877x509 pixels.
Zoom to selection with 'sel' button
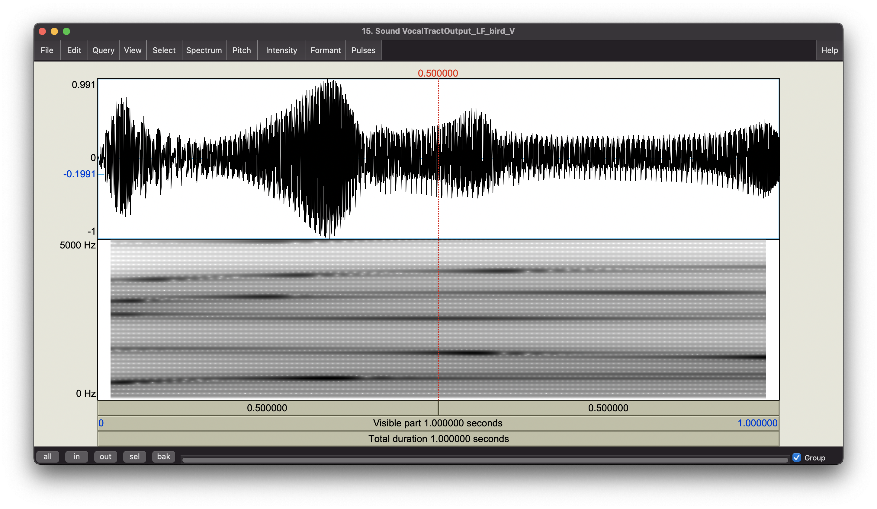pyautogui.click(x=134, y=457)
